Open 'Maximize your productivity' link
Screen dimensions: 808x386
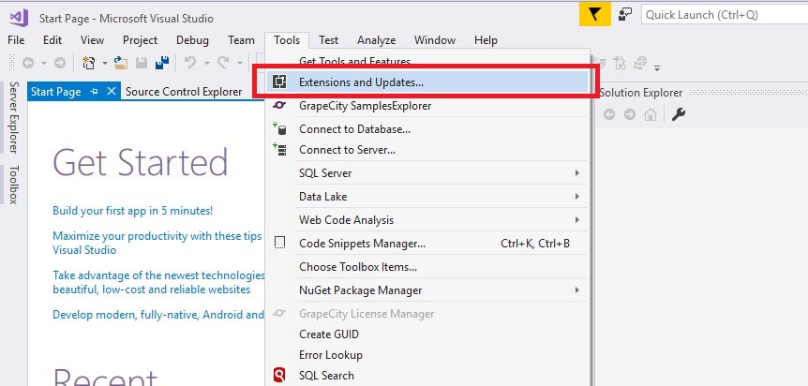pos(157,243)
